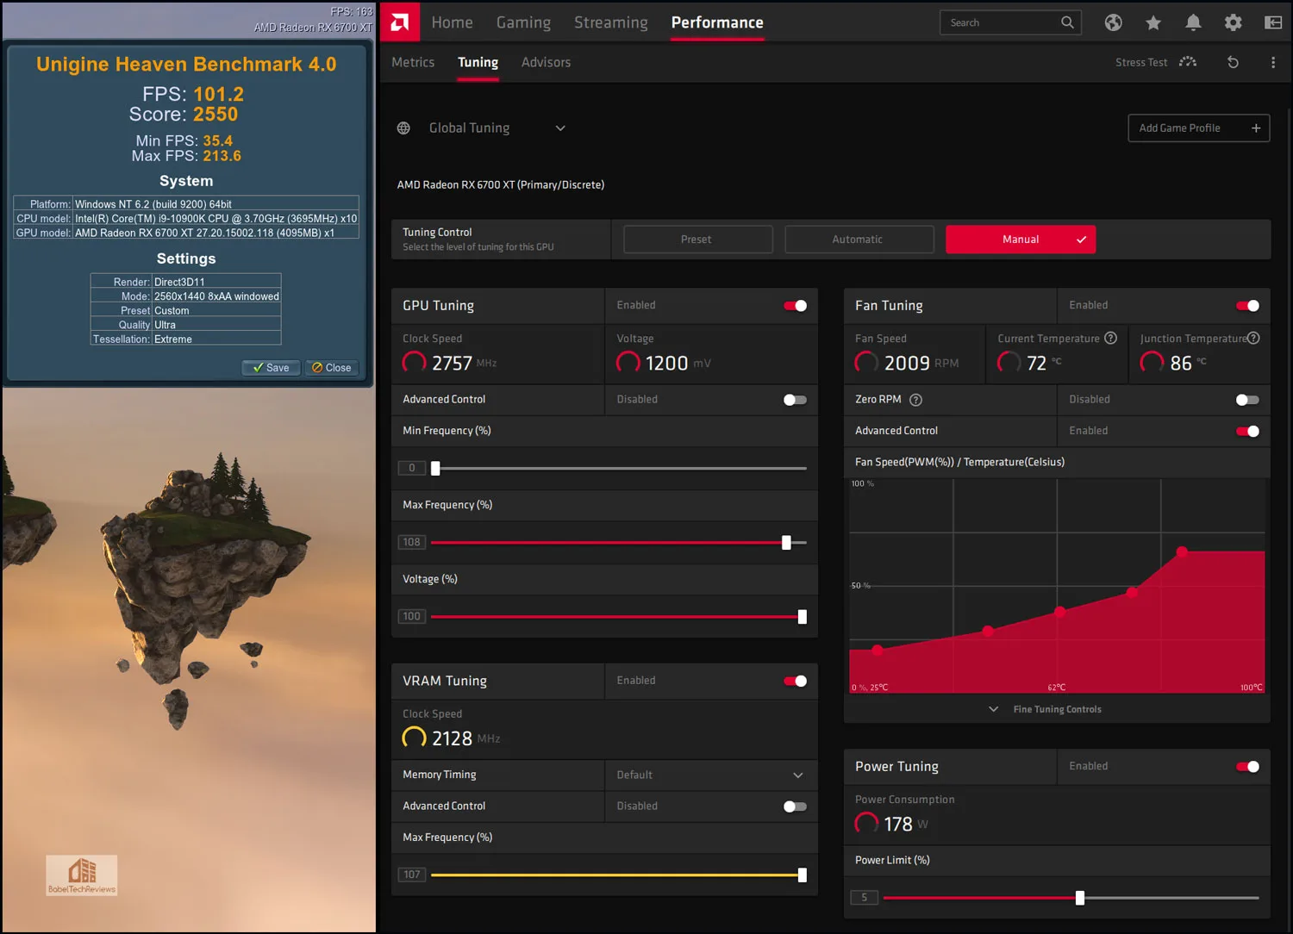Toggle Power Tuning enabled switch
The height and width of the screenshot is (934, 1293).
click(1247, 766)
